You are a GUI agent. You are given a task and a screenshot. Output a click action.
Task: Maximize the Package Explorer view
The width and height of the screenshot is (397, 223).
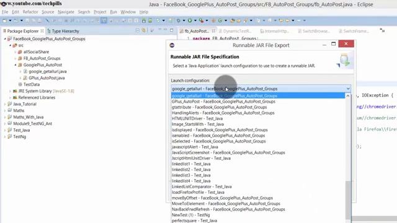[171, 30]
